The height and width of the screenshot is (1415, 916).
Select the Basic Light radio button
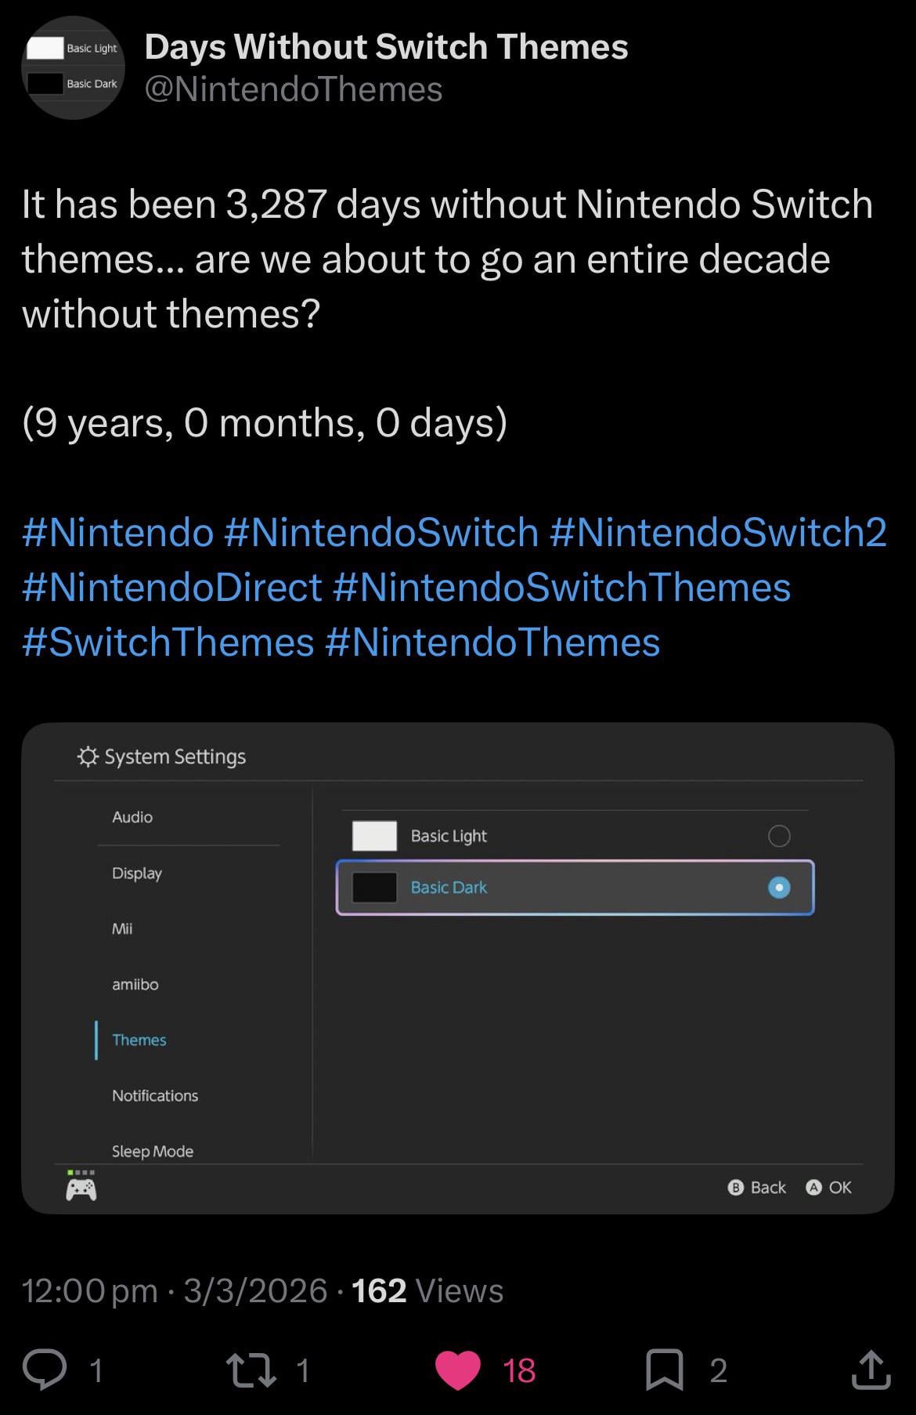click(779, 836)
